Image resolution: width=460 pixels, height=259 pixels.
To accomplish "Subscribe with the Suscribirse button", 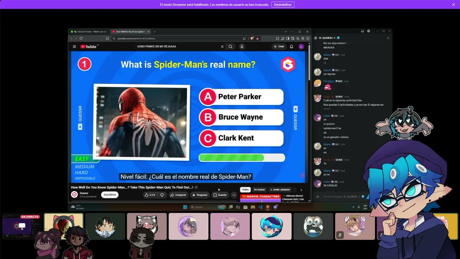I will [x=110, y=195].
